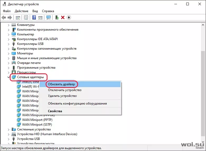Image resolution: width=206 pixels, height=151 pixels.
Task: Expand the Клавиатуры node
Action: [8, 25]
